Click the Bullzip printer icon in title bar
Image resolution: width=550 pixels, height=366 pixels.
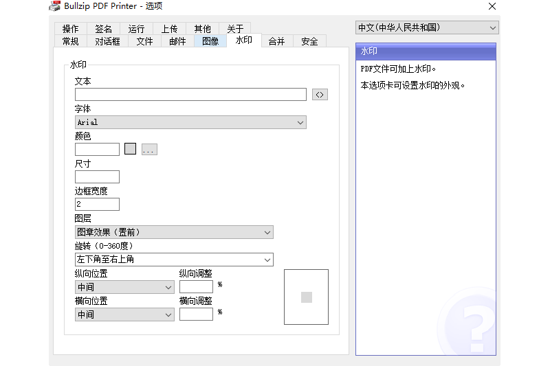pos(54,6)
